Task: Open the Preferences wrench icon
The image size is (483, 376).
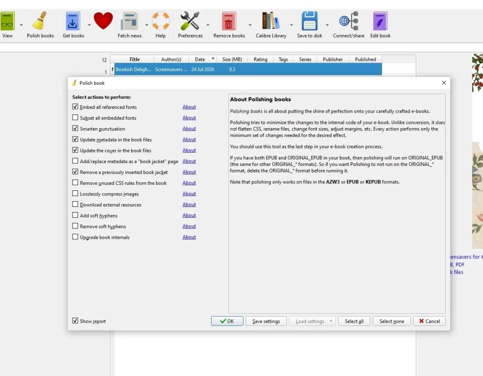Action: 190,21
